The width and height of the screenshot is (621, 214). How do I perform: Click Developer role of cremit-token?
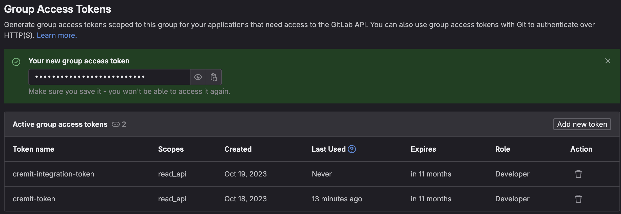(x=512, y=199)
